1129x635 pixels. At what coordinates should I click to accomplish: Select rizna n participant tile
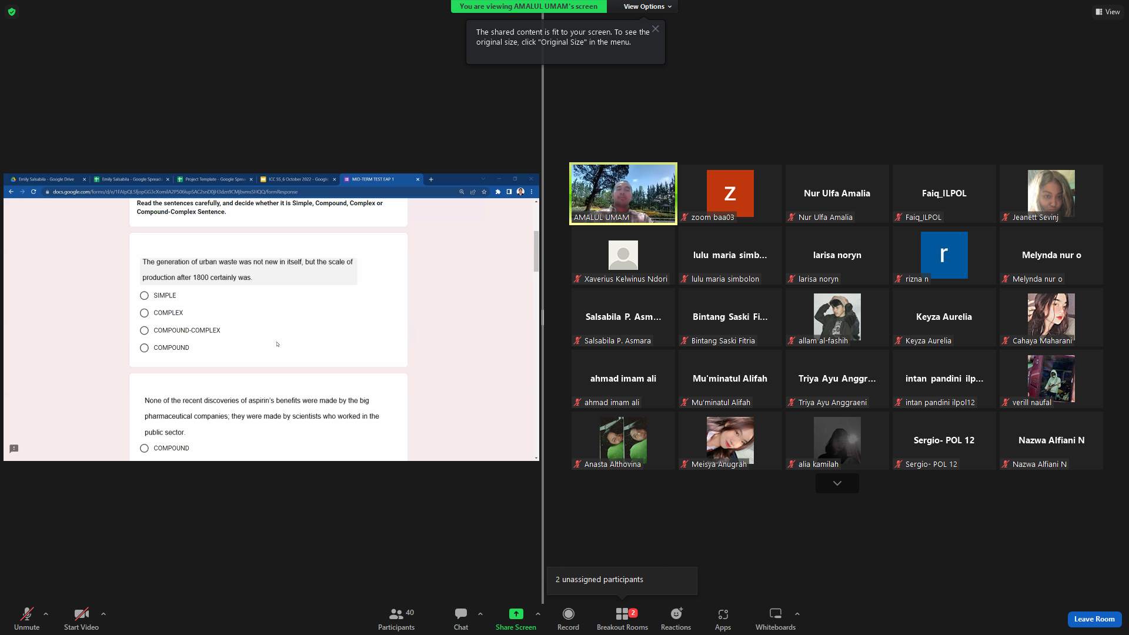click(x=944, y=256)
